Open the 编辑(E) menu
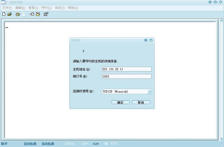The height and width of the screenshot is (147, 224). coord(20,8)
